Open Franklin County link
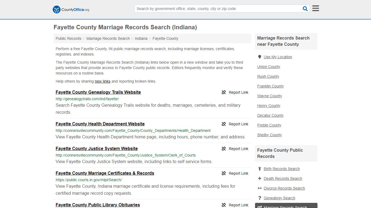 point(271,86)
